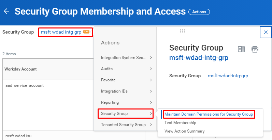Click the back arrow icon
Screen dimensions: 272x140
(6, 12)
